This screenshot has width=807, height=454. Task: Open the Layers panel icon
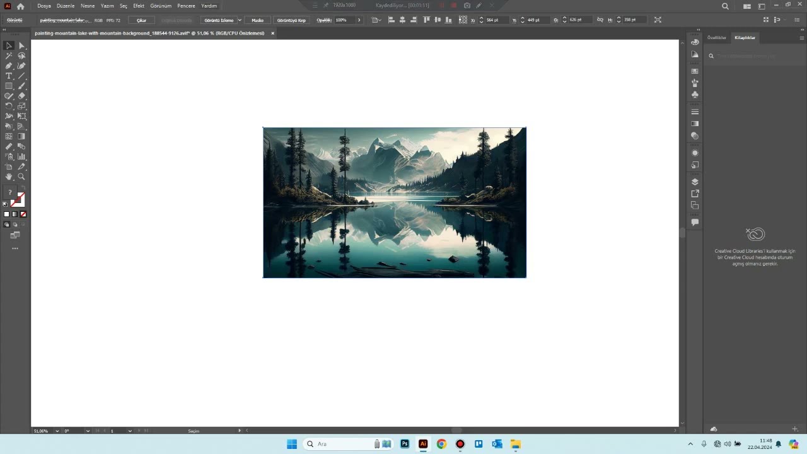tap(695, 182)
